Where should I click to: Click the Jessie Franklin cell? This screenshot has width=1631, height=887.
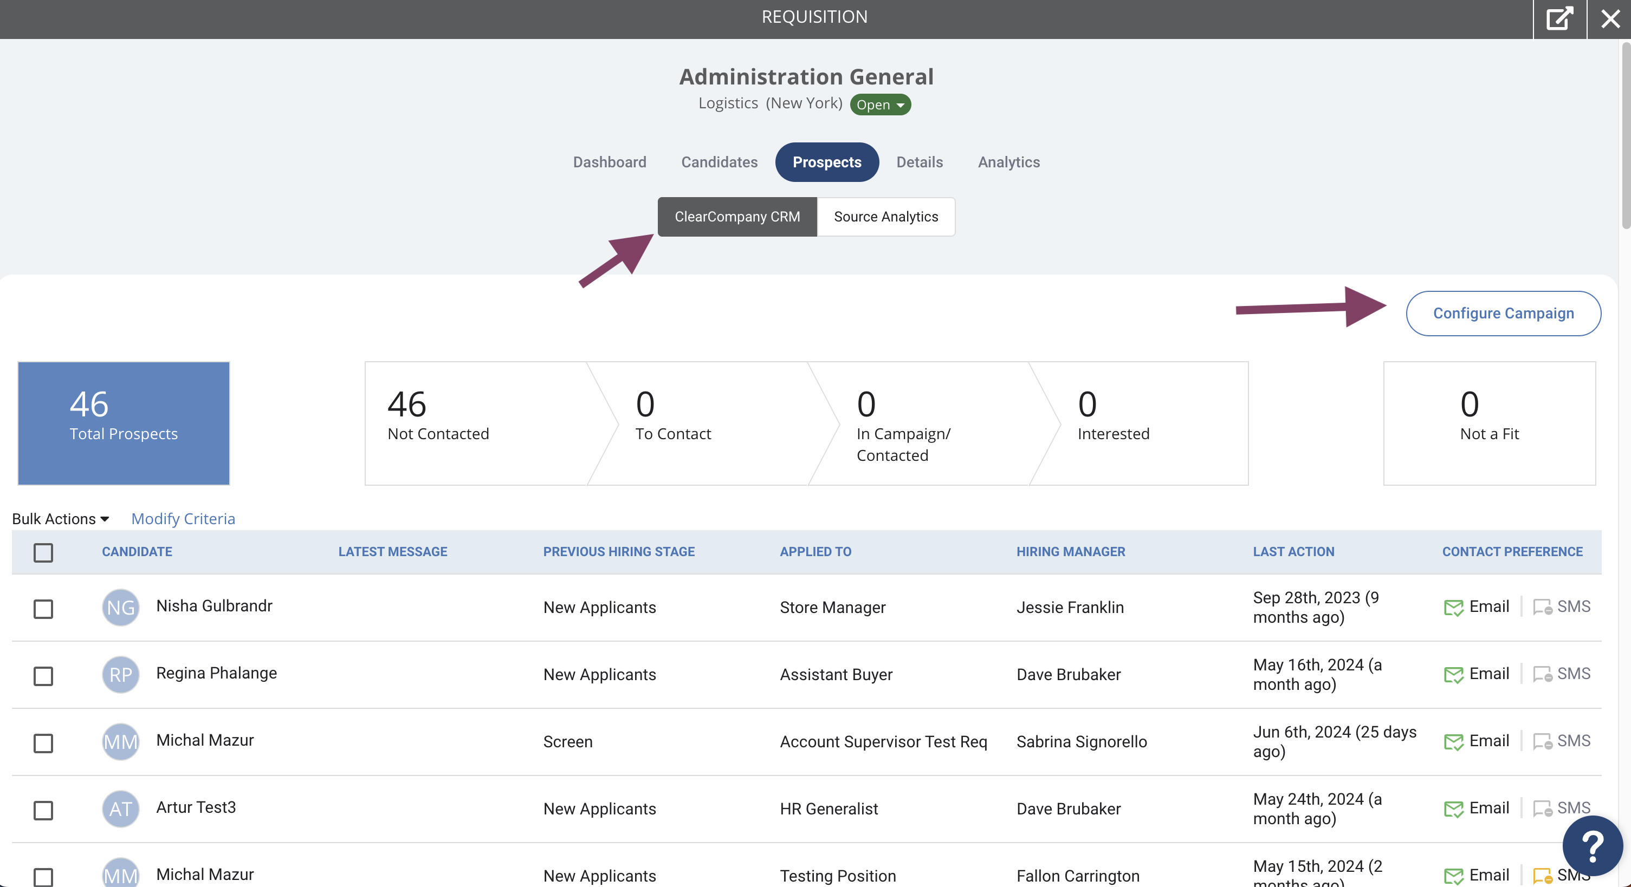(1070, 608)
